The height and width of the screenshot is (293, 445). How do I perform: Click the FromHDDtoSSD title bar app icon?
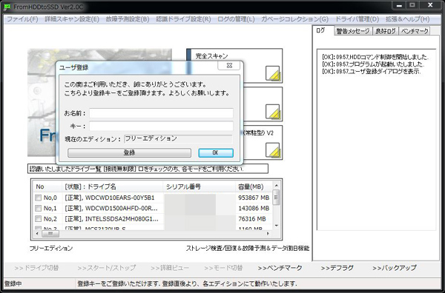(x=7, y=7)
